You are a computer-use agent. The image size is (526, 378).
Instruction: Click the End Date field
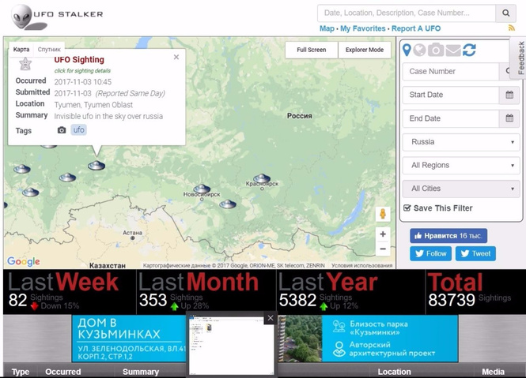point(451,118)
